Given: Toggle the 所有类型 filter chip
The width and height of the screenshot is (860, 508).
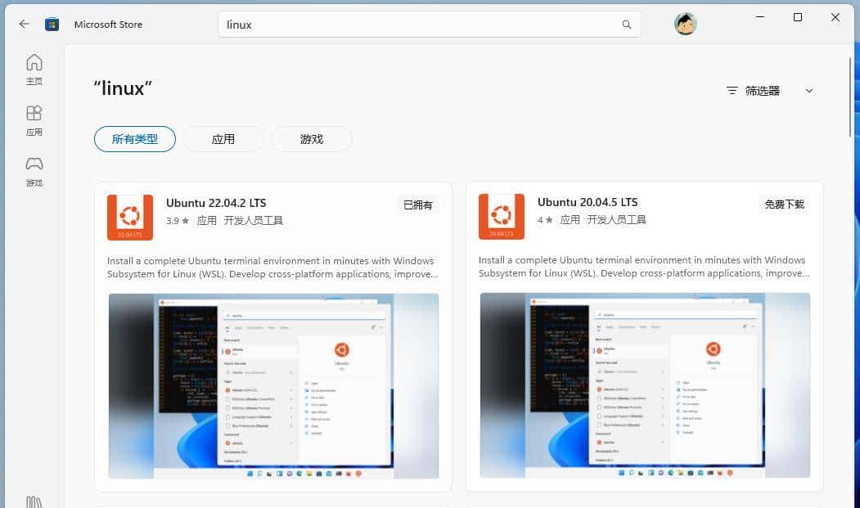Looking at the screenshot, I should (x=134, y=139).
